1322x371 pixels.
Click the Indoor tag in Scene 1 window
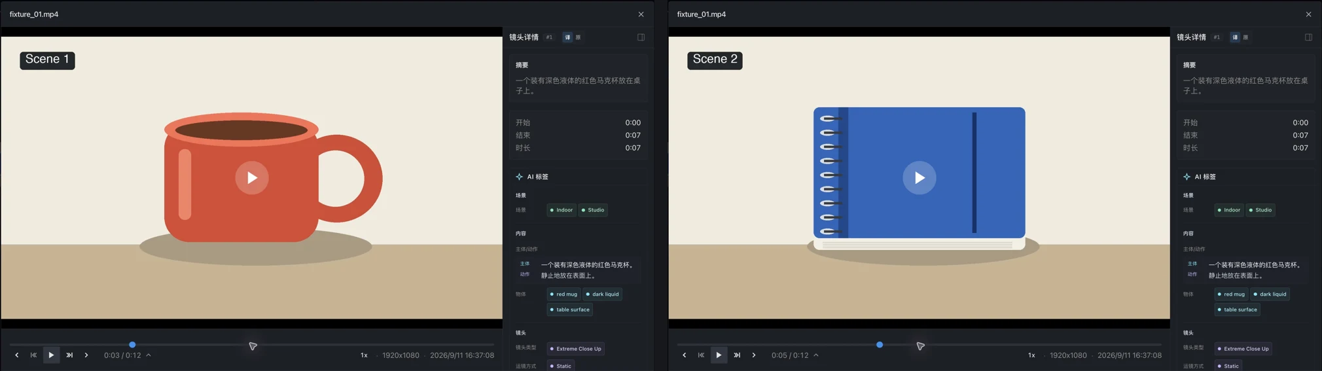pyautogui.click(x=562, y=210)
